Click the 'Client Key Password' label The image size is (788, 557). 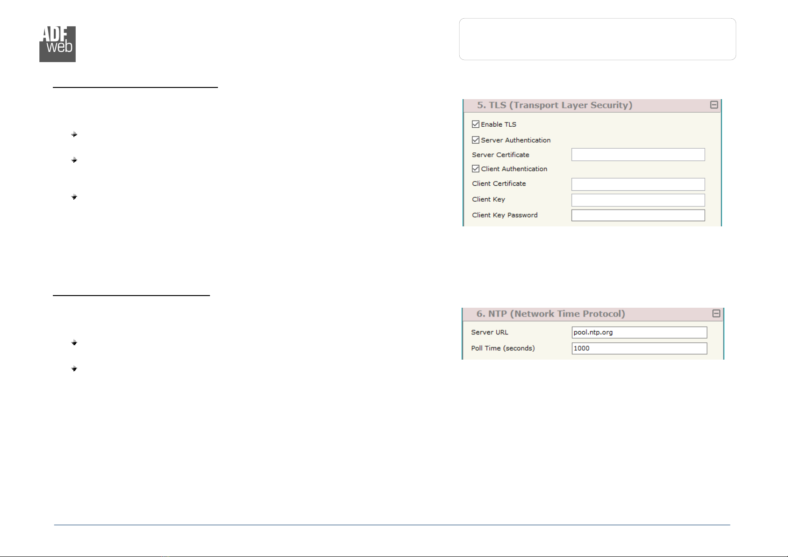(505, 215)
